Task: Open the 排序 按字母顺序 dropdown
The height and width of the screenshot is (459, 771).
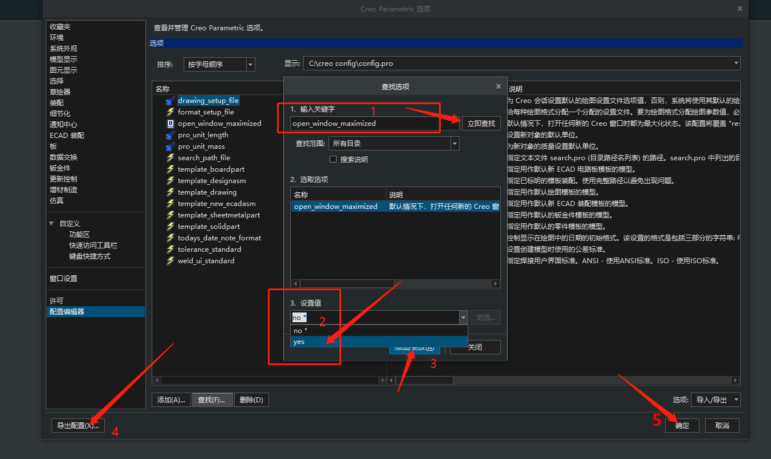Action: 250,65
